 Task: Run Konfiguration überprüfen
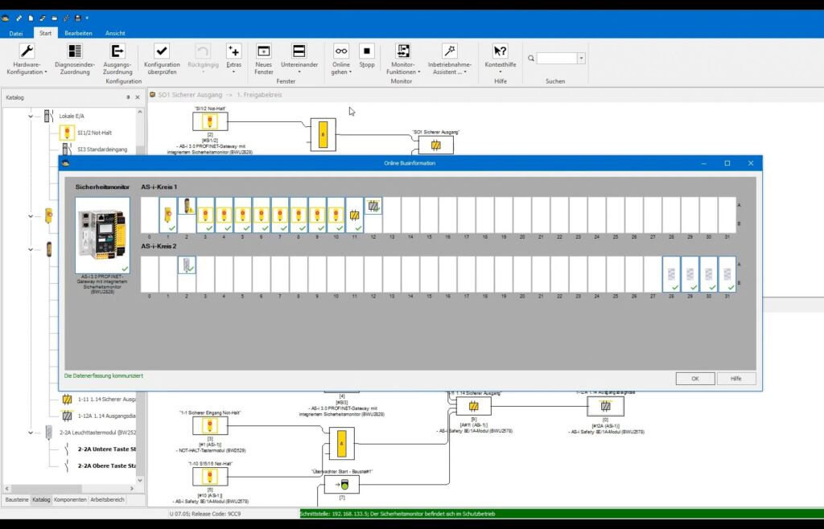tap(162, 51)
